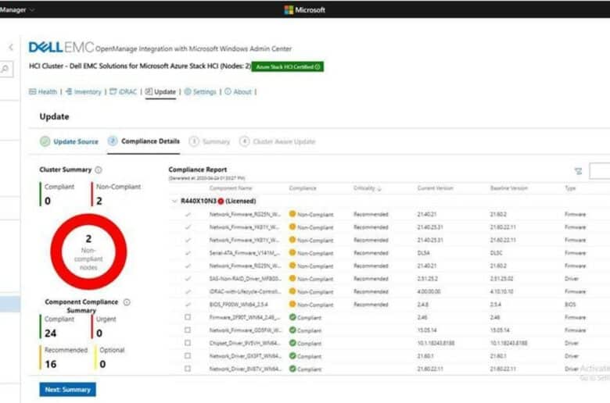Click the HCI Cluster title text

[x=140, y=66]
